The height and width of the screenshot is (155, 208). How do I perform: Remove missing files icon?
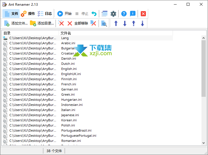pos(93,23)
